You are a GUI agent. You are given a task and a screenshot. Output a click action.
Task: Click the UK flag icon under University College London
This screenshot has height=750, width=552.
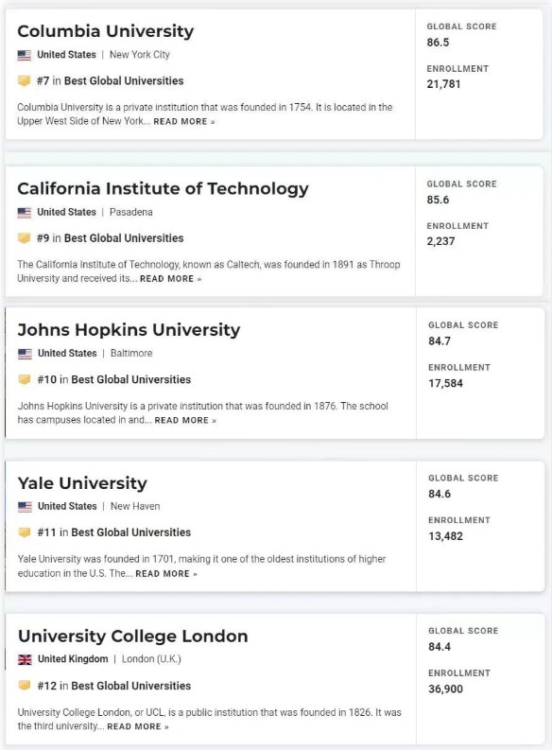[x=25, y=659]
